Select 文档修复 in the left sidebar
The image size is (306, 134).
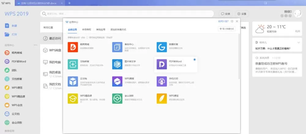pos(13,79)
